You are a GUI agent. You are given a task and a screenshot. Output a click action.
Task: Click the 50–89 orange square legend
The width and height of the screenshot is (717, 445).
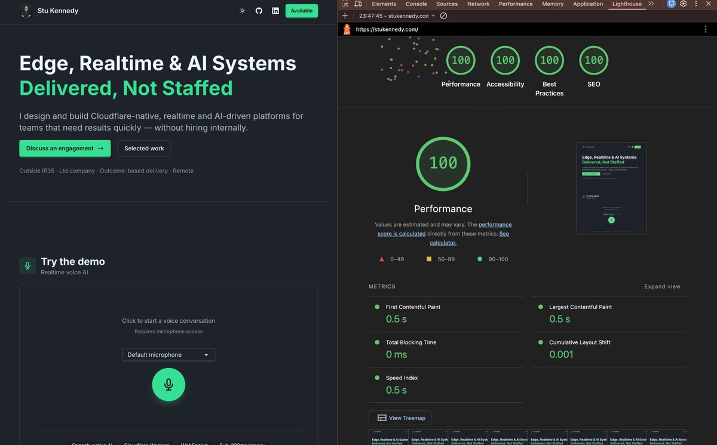coord(440,259)
